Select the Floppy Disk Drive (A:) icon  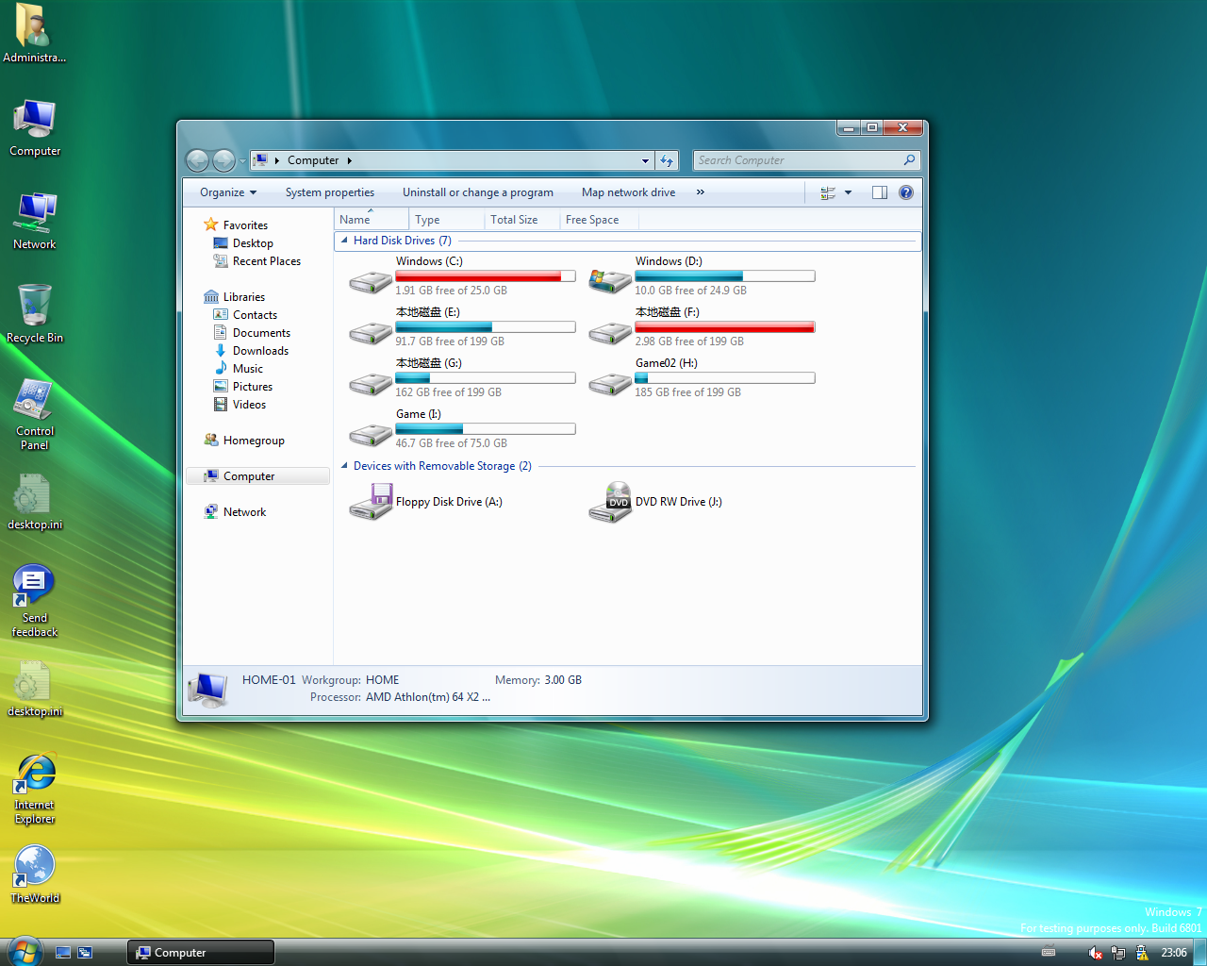pyautogui.click(x=371, y=502)
